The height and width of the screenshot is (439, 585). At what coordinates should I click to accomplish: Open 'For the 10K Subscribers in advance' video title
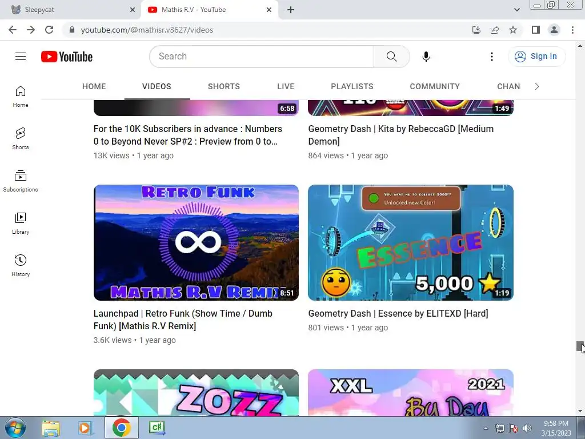[x=187, y=135]
